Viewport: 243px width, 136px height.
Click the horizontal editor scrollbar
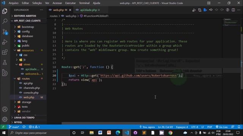point(125,123)
